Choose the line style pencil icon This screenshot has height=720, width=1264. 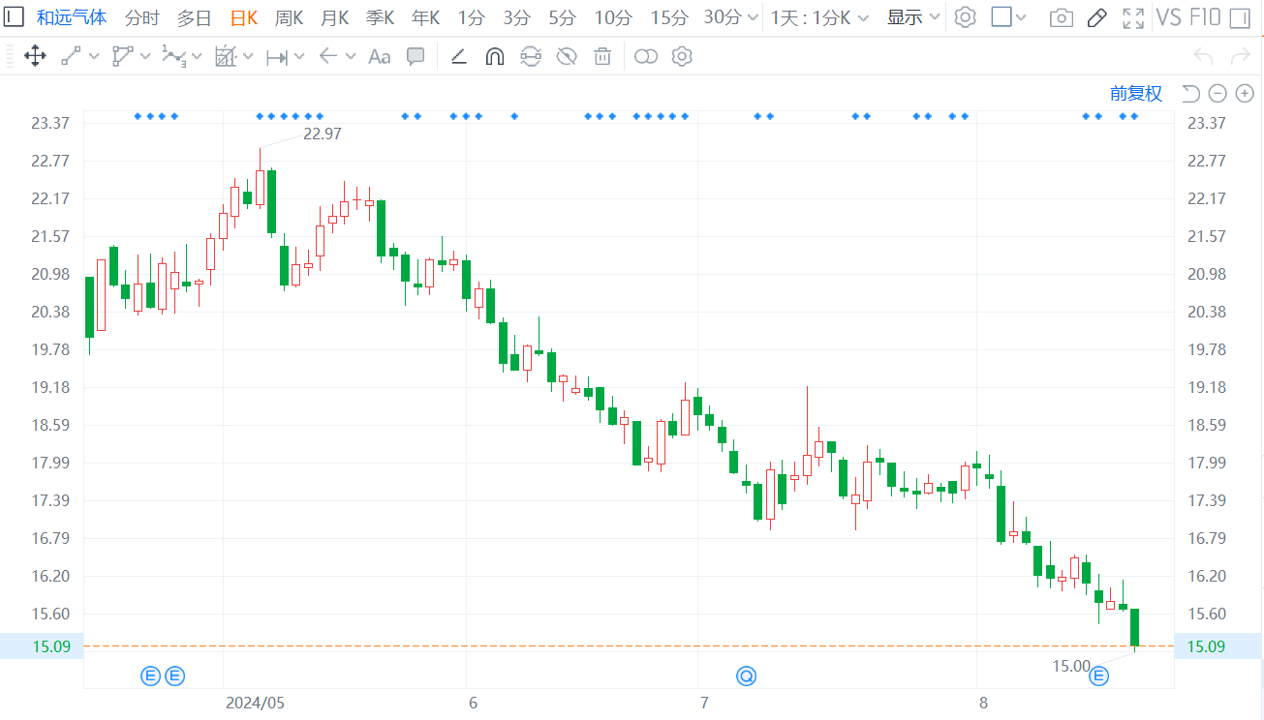point(459,56)
